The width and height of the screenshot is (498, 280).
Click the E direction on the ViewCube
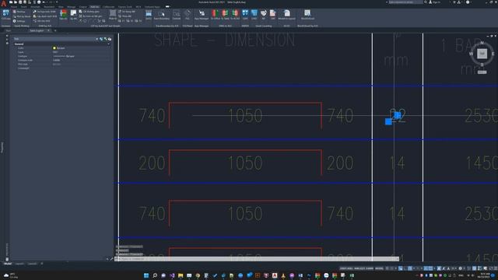point(493,54)
